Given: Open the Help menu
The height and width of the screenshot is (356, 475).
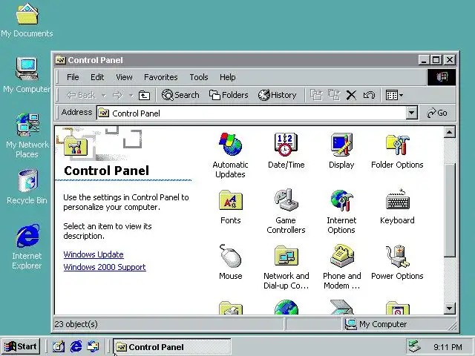Looking at the screenshot, I should pyautogui.click(x=228, y=77).
